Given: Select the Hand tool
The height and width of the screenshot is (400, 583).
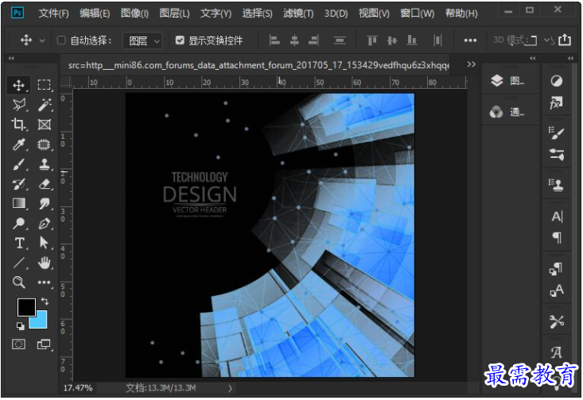Looking at the screenshot, I should point(45,263).
